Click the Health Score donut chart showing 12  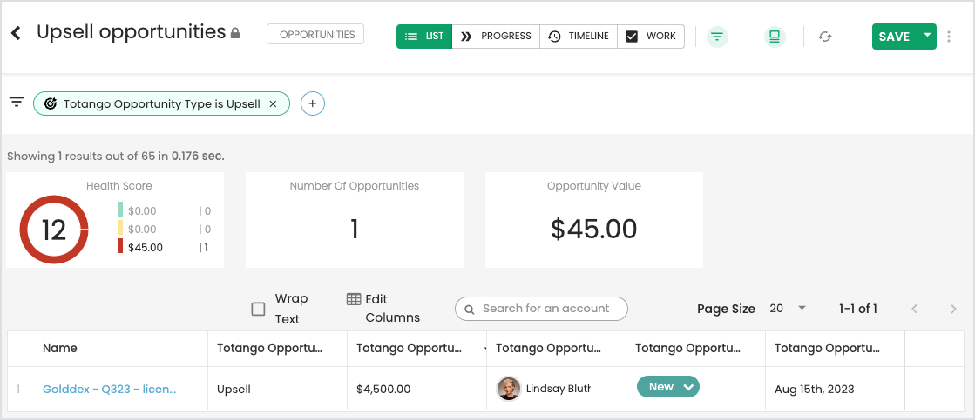(x=54, y=230)
